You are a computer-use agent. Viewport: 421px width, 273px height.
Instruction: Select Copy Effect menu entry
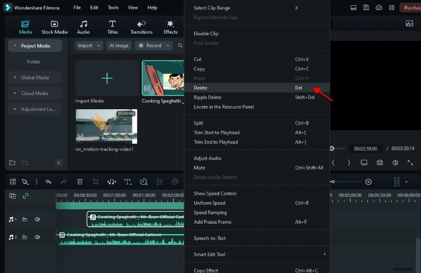pos(257,270)
